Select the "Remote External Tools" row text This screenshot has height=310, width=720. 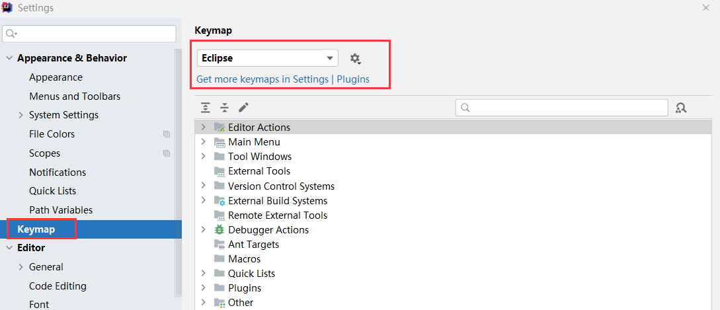278,215
